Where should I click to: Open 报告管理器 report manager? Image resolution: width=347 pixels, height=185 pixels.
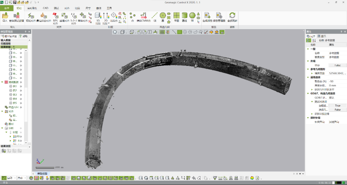pos(219,17)
